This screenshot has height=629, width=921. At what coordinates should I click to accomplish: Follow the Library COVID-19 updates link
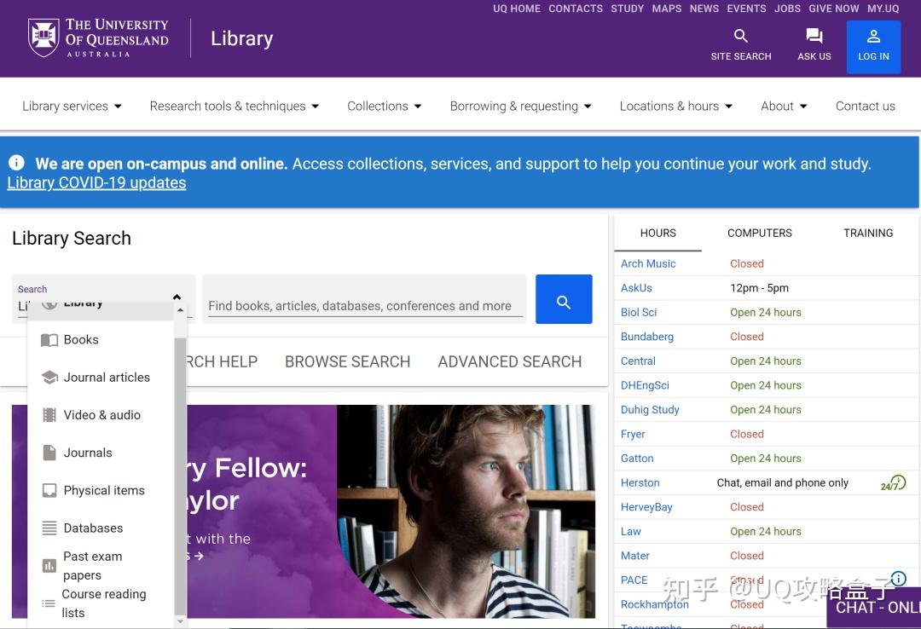point(96,182)
